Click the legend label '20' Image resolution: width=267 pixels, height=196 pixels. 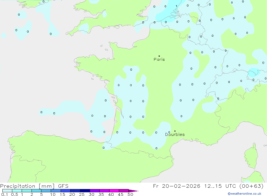pyautogui.click(x=72, y=194)
